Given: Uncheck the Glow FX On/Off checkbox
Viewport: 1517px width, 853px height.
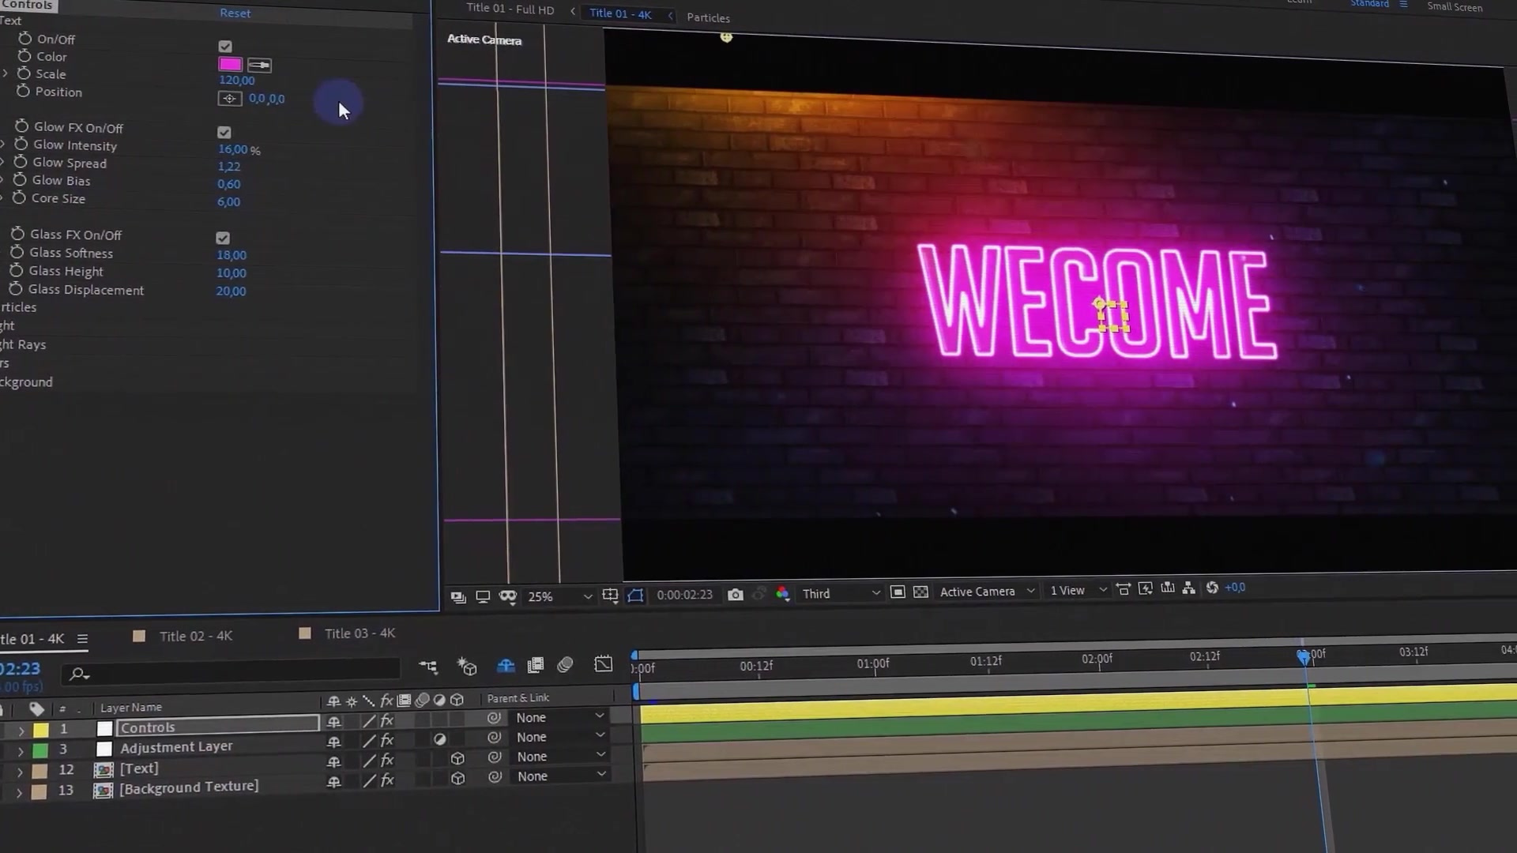Looking at the screenshot, I should (224, 133).
